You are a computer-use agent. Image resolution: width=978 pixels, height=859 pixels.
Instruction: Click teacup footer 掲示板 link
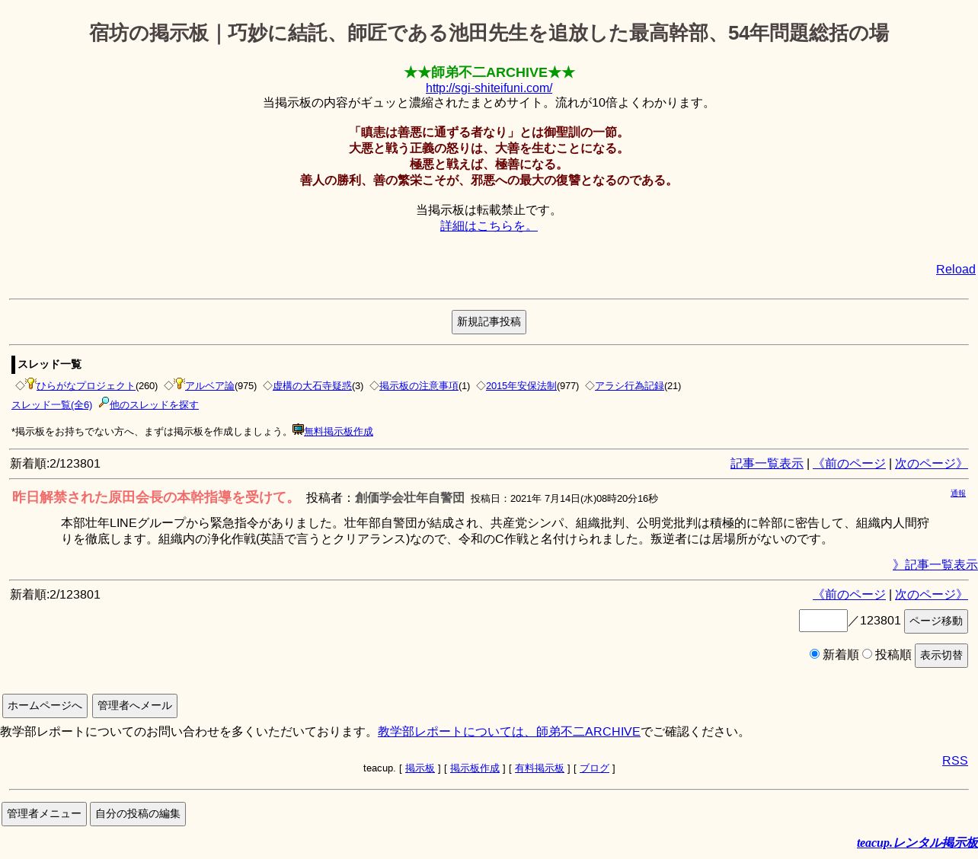[420, 768]
